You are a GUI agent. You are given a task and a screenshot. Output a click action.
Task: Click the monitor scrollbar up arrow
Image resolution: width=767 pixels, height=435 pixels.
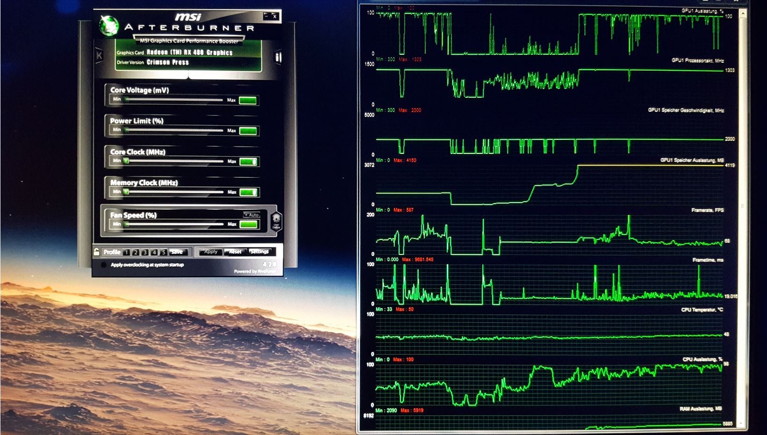(742, 14)
